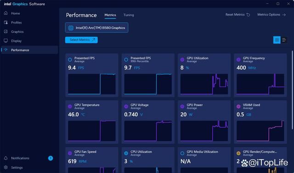The width and height of the screenshot is (294, 173).
Task: Click the Select Metrics button
Action: (81, 40)
